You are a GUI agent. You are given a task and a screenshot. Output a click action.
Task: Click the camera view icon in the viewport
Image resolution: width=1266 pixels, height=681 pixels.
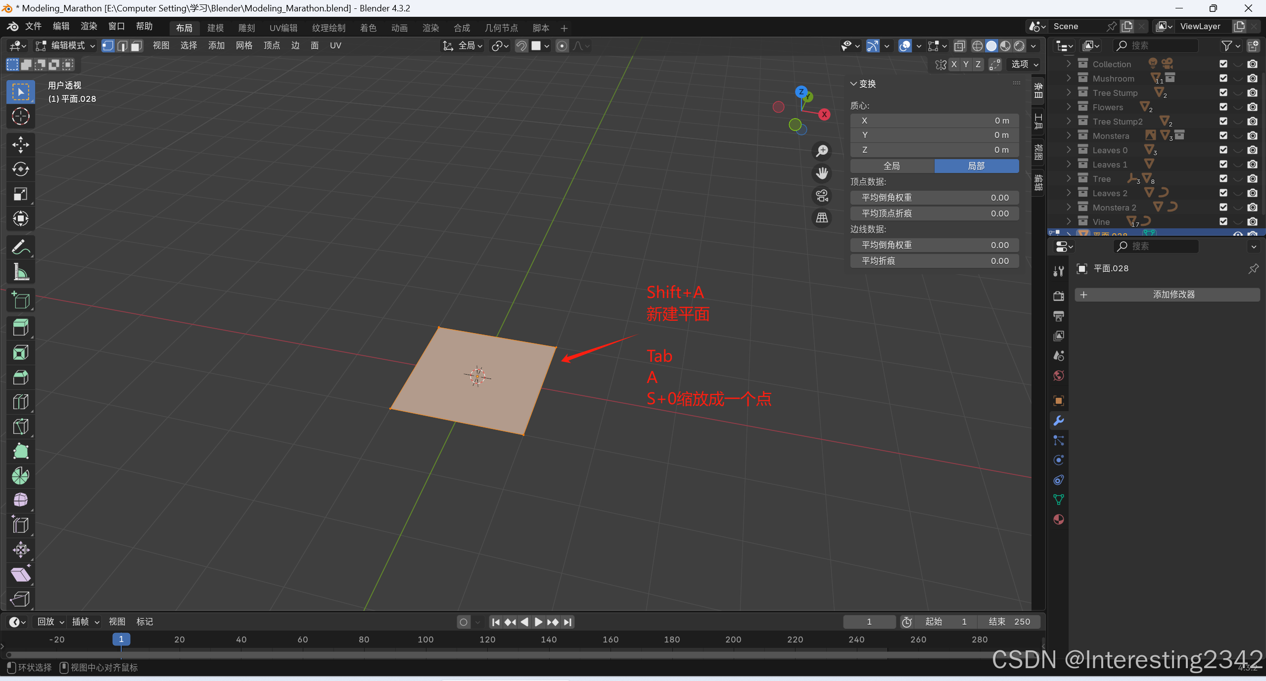pos(822,196)
